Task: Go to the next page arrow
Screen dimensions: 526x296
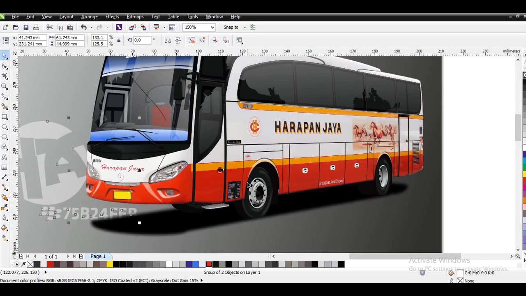Action: (x=68, y=256)
